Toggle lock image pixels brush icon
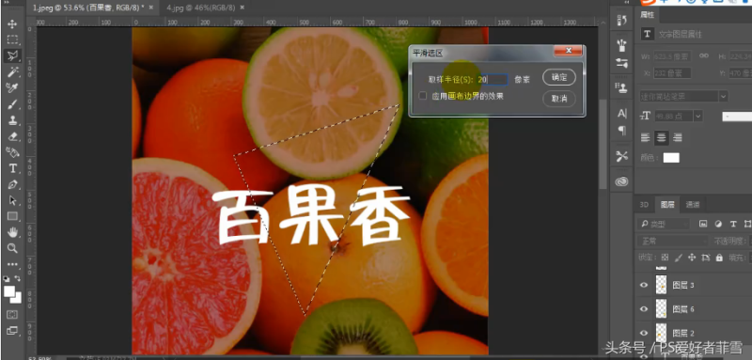This screenshot has height=360, width=752. (678, 258)
